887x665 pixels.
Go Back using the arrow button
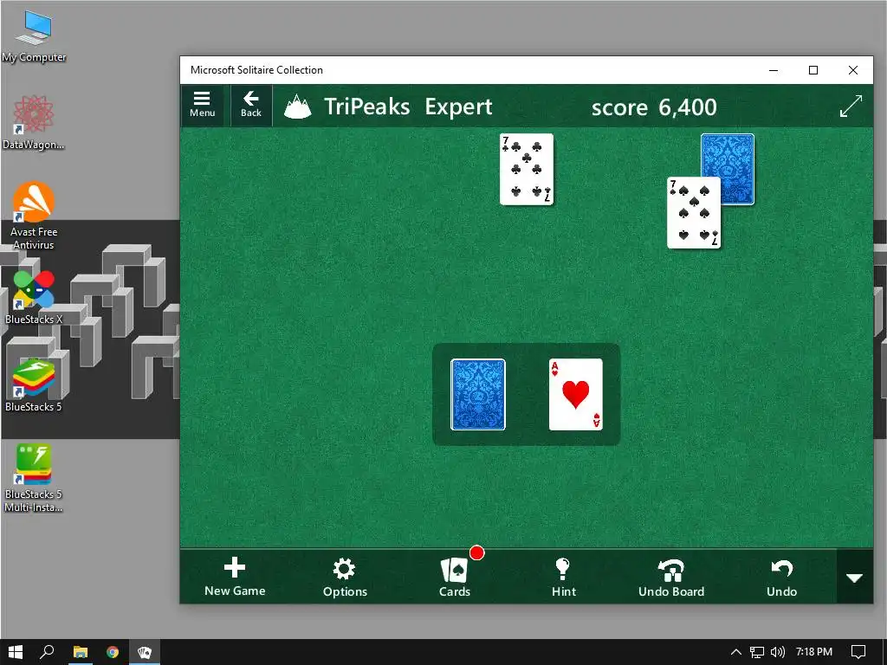point(250,105)
